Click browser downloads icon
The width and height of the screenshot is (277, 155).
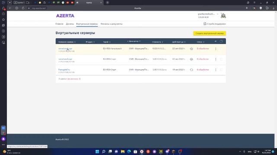pos(274,8)
